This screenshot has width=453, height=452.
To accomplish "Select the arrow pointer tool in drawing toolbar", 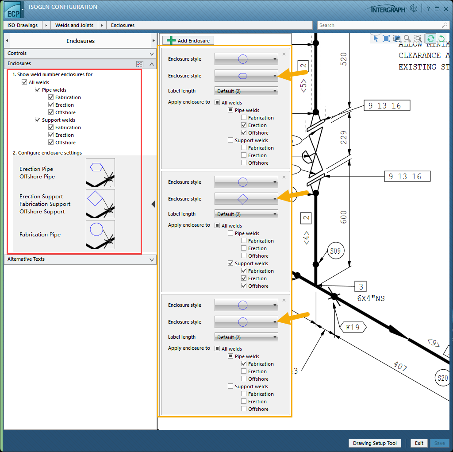I will pyautogui.click(x=376, y=39).
